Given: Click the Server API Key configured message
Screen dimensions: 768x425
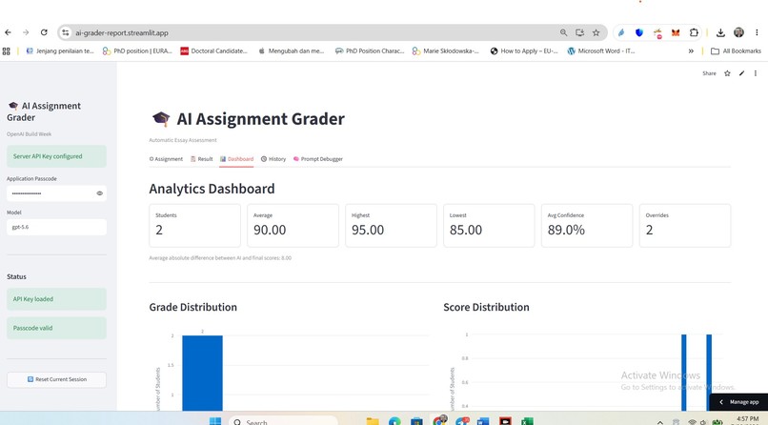Looking at the screenshot, I should point(56,156).
